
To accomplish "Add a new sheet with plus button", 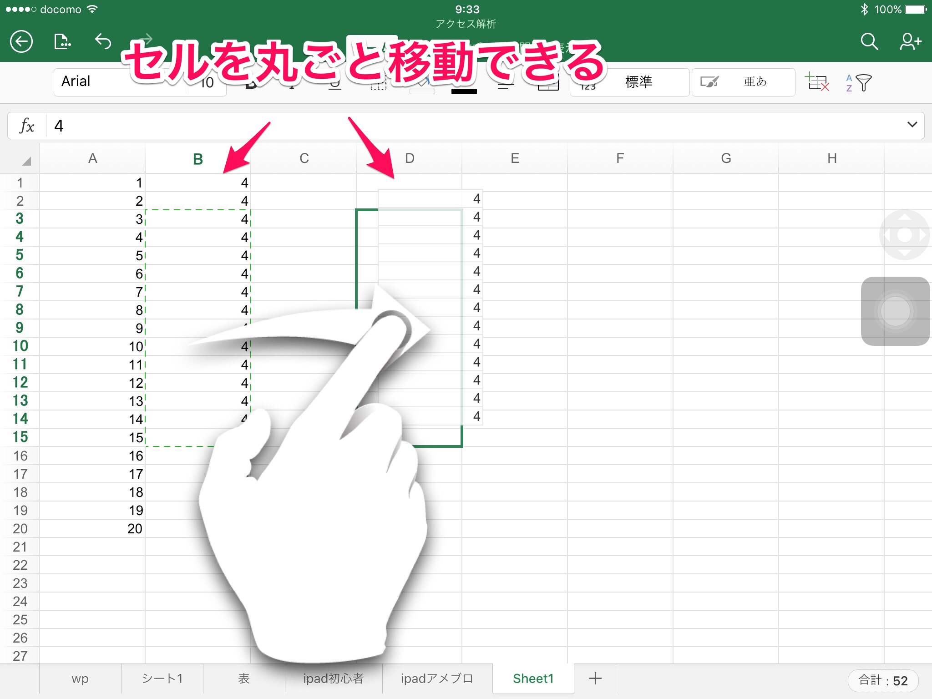I will (595, 679).
